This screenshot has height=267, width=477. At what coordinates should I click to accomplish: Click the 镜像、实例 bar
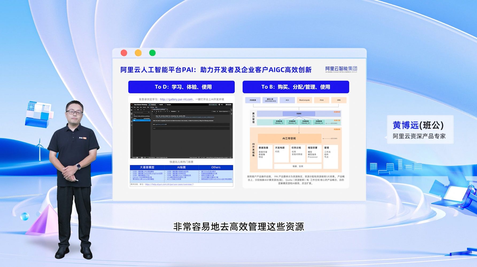[298, 166]
